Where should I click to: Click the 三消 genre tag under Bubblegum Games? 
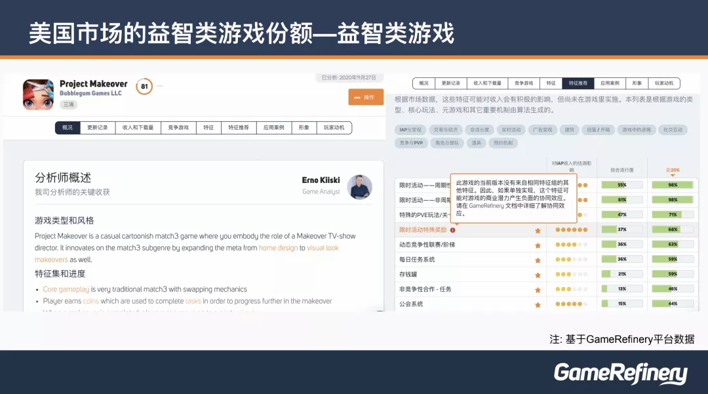[x=69, y=104]
